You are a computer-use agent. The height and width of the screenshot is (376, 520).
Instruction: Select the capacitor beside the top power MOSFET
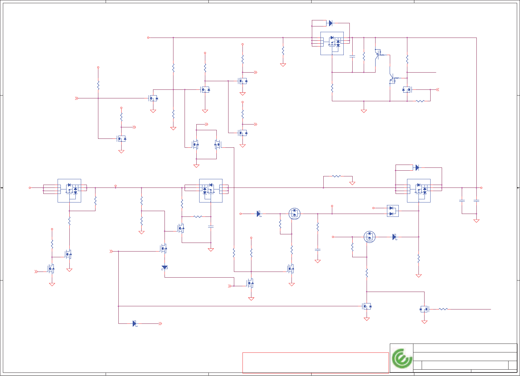[x=352, y=56]
